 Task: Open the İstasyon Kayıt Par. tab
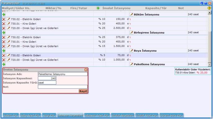[x=97, y=115]
